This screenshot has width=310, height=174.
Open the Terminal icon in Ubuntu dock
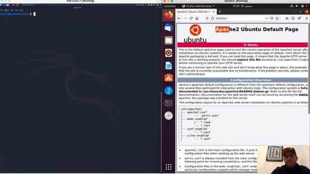169,103
